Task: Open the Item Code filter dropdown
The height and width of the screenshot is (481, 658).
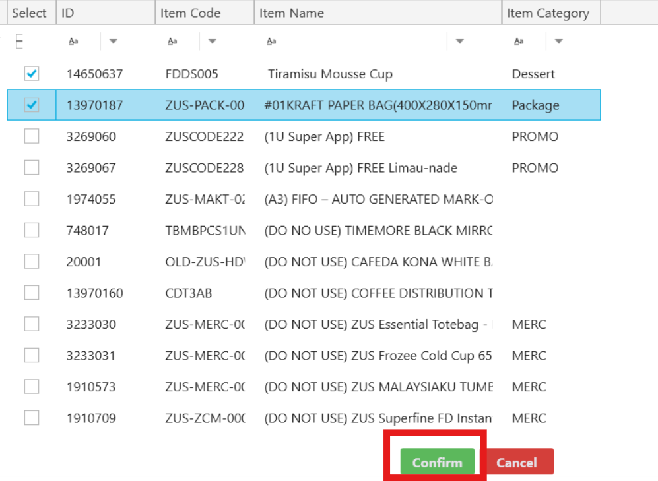Action: click(x=212, y=41)
